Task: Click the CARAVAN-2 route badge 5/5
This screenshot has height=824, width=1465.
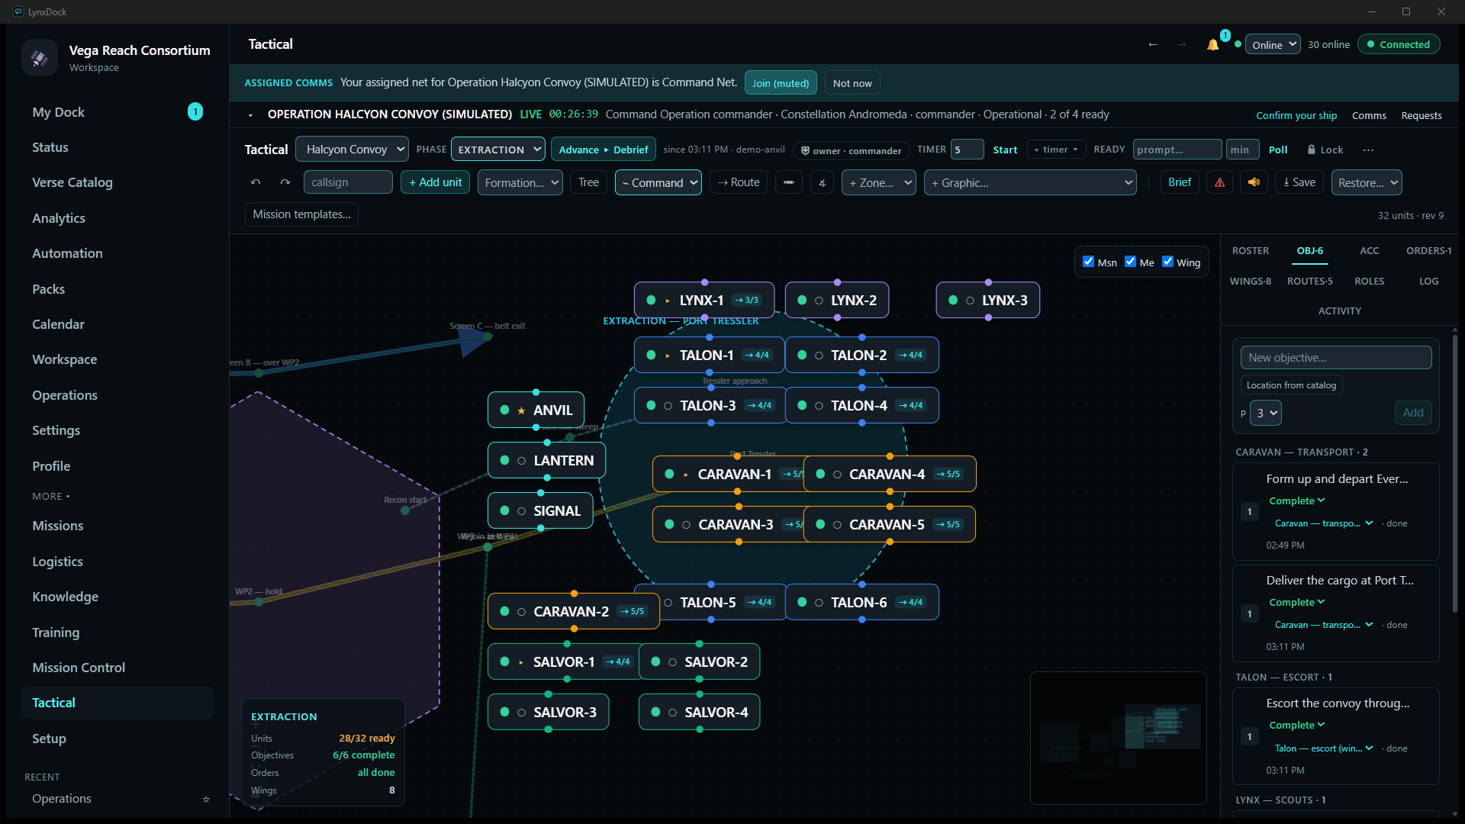Action: pyautogui.click(x=633, y=611)
